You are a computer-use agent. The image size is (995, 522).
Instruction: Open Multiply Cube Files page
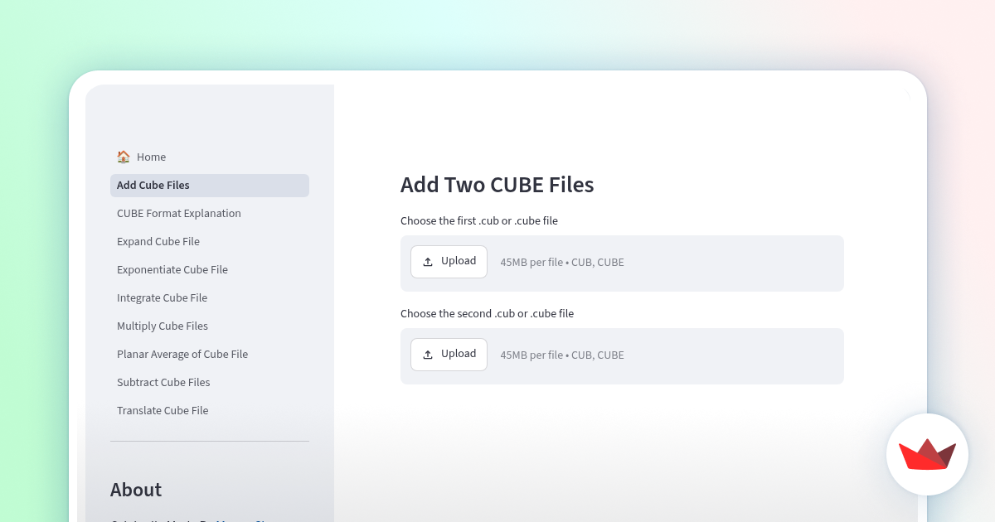point(209,326)
